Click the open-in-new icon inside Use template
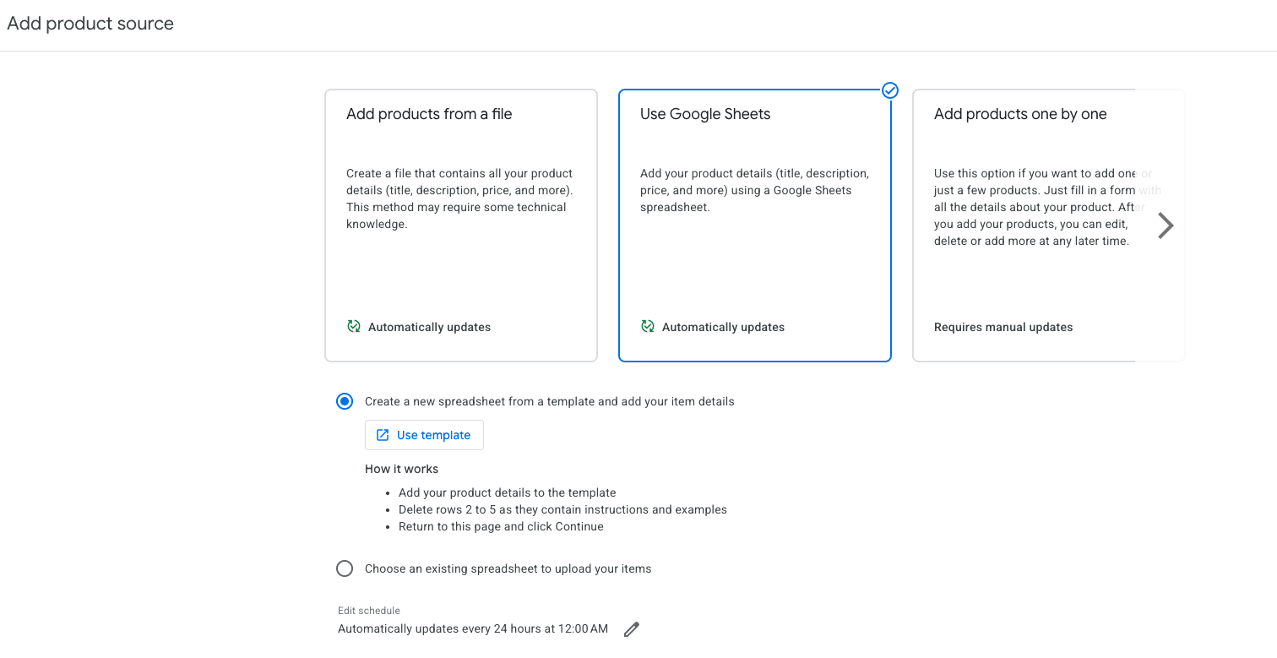Screen dimensions: 1277x658 pos(383,435)
